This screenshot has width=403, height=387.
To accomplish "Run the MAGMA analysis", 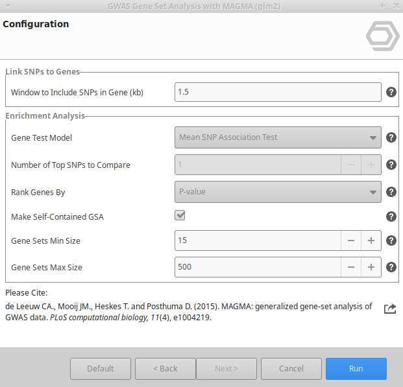I will tap(356, 369).
